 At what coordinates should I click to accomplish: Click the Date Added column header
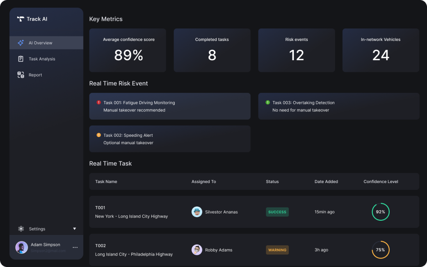pyautogui.click(x=326, y=182)
